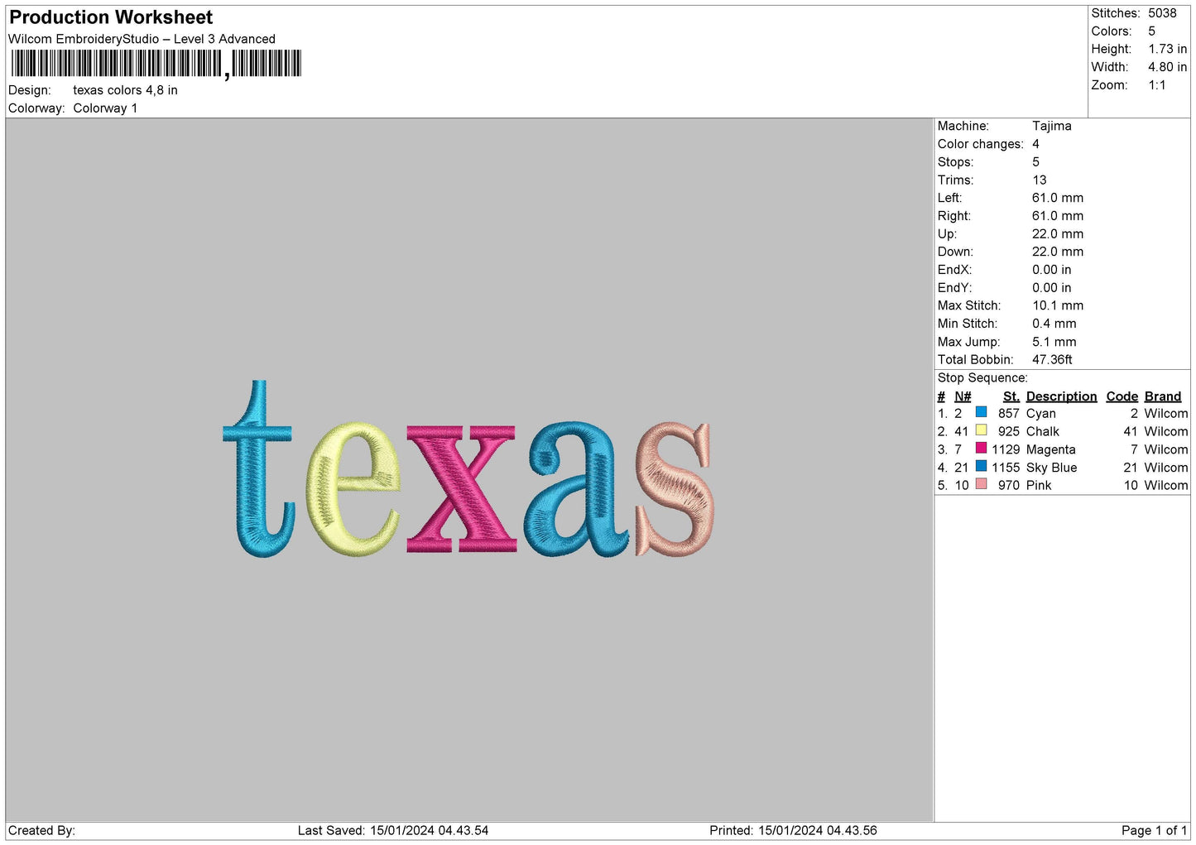This screenshot has height=845, width=1196.
Task: Click the Magenta color swatch
Action: pyautogui.click(x=981, y=449)
